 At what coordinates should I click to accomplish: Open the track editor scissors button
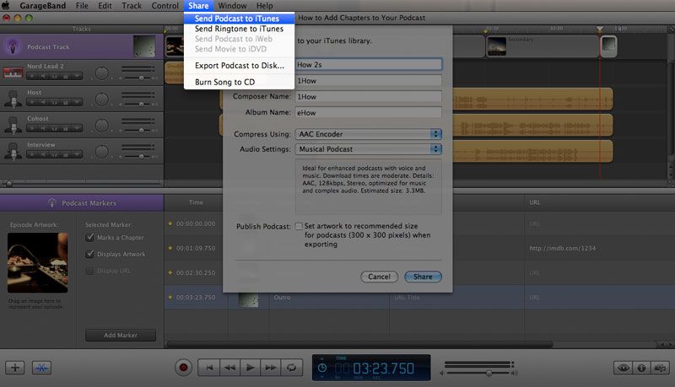tap(41, 368)
